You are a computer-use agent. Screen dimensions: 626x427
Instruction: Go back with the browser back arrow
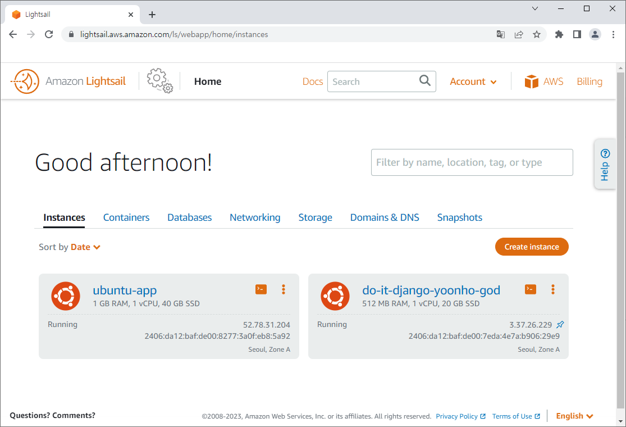pos(13,34)
